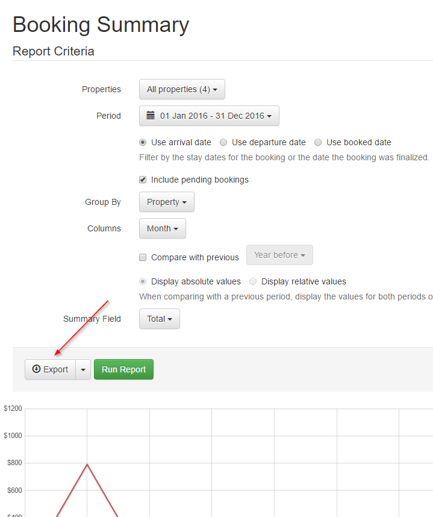
Task: Select the Use arrival date option
Action: coord(143,143)
